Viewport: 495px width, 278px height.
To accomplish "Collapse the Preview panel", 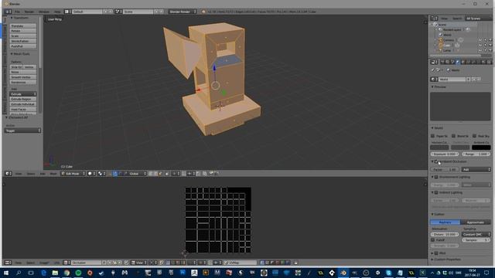I will pos(439,87).
